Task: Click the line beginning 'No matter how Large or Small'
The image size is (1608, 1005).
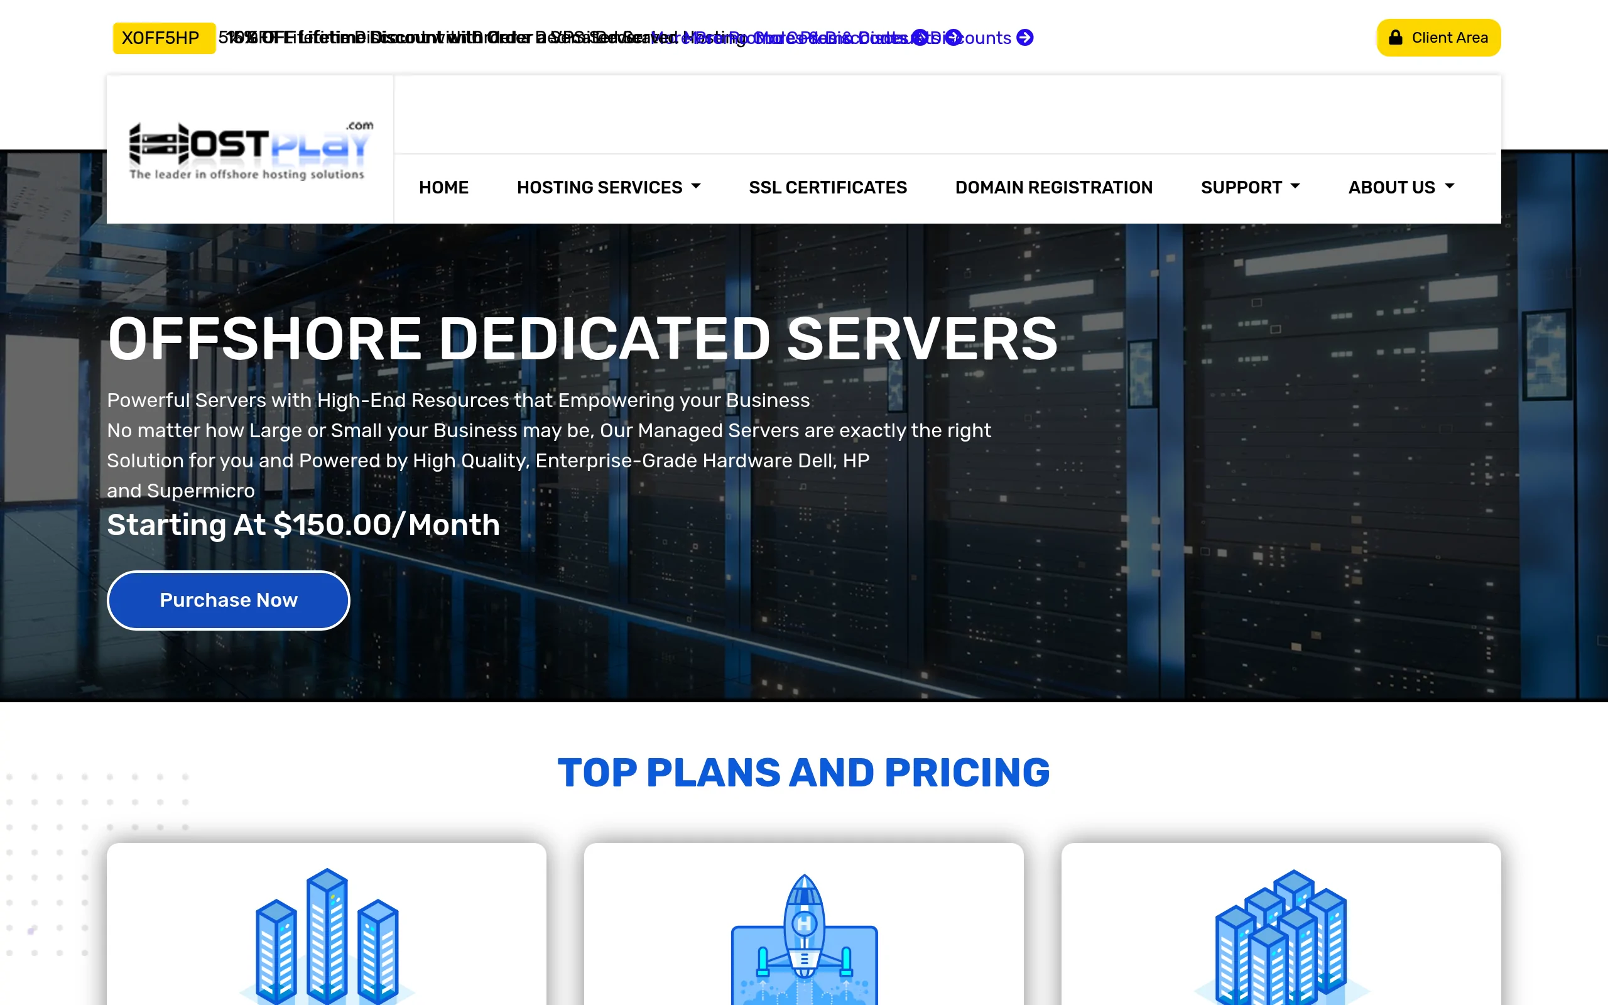Action: [x=549, y=431]
